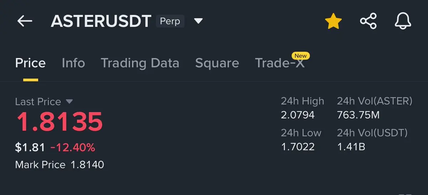The width and height of the screenshot is (428, 195).
Task: Switch to the Info tab
Action: 73,63
